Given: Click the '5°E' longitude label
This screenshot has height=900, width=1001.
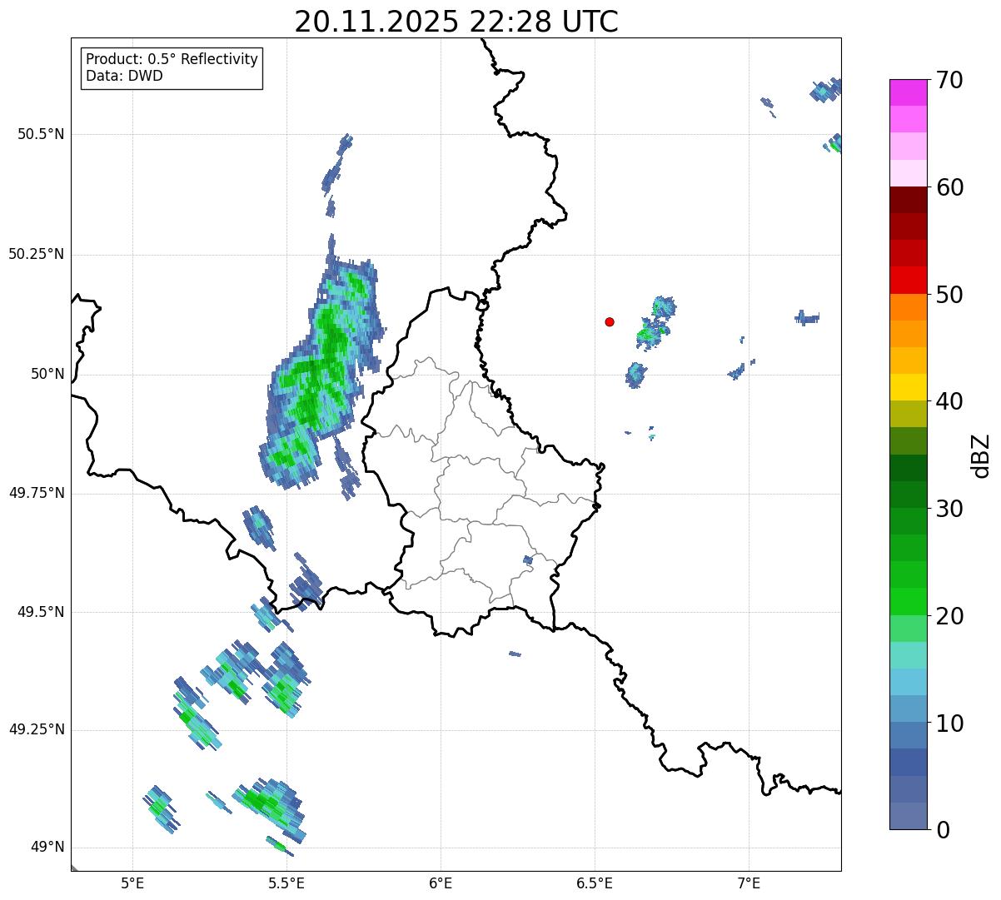Looking at the screenshot, I should (132, 883).
